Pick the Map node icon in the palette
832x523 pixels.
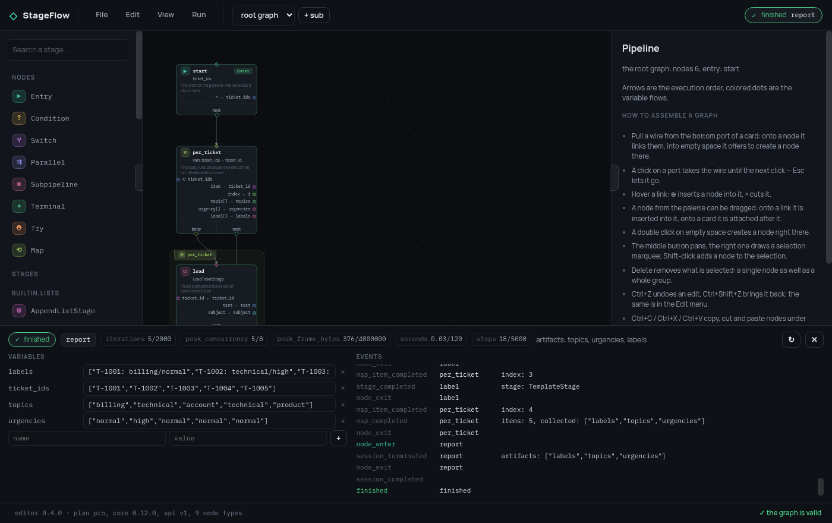19,250
